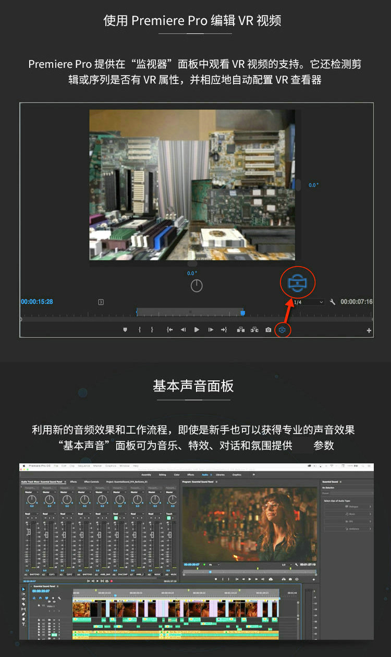Image resolution: width=391 pixels, height=657 pixels.
Task: Select the Dialogue audio type button
Action: pyautogui.click(x=348, y=506)
